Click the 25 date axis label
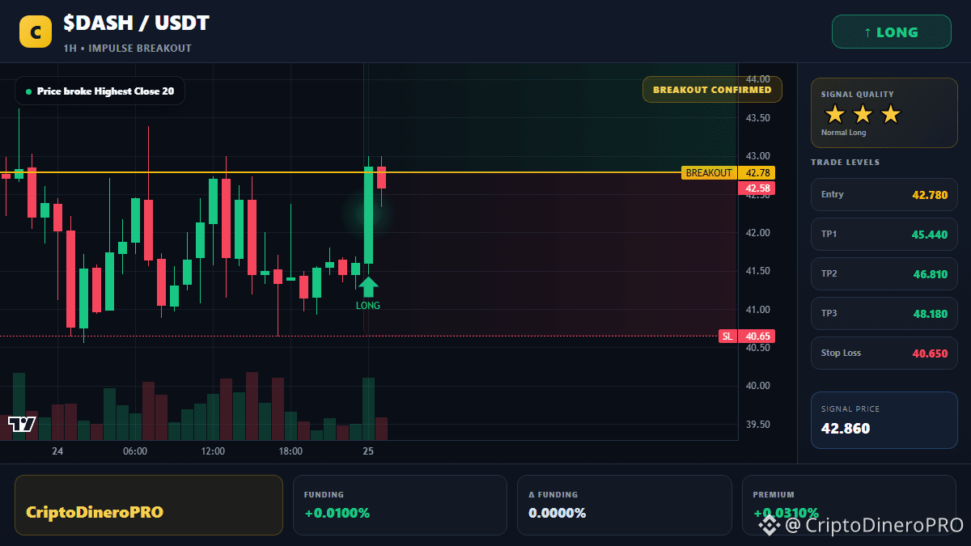The width and height of the screenshot is (971, 546). tap(368, 451)
